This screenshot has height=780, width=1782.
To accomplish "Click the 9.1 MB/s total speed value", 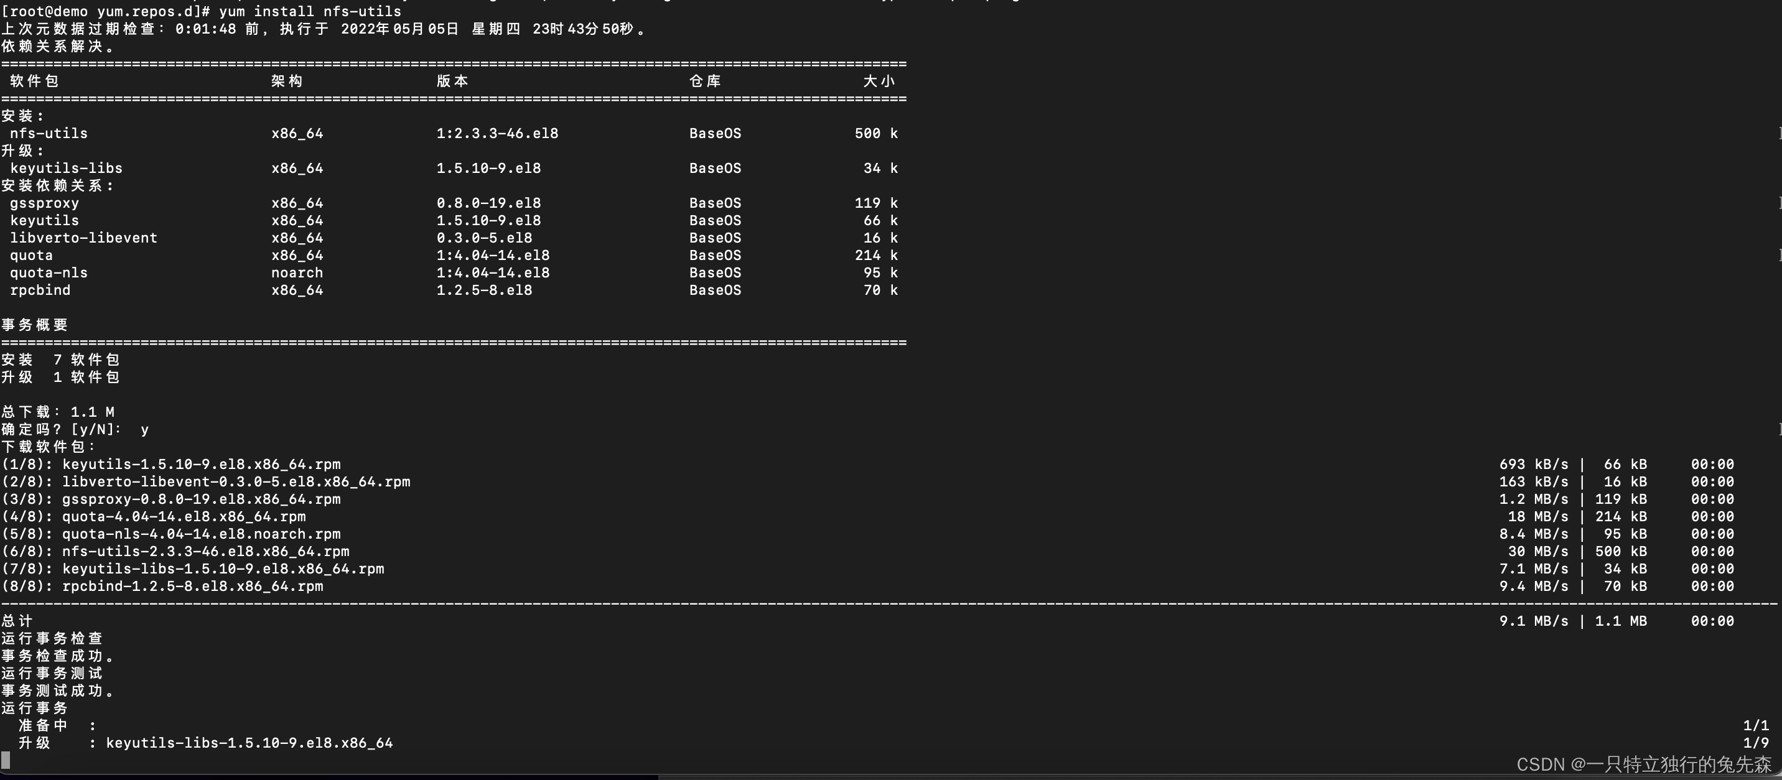I will coord(1533,621).
